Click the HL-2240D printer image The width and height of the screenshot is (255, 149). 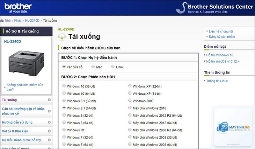point(26,63)
